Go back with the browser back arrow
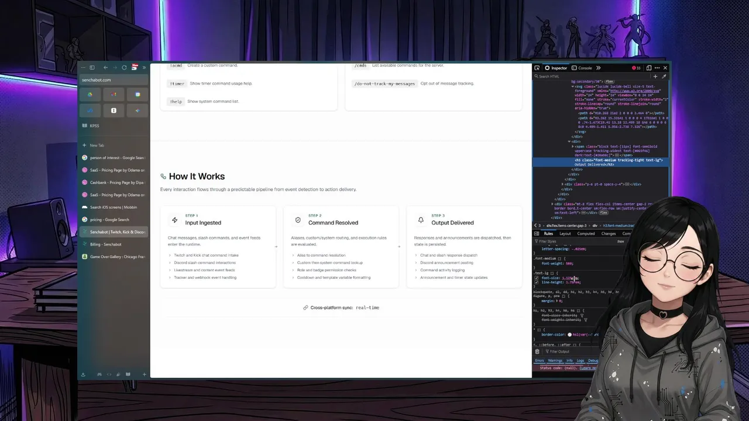 [105, 68]
